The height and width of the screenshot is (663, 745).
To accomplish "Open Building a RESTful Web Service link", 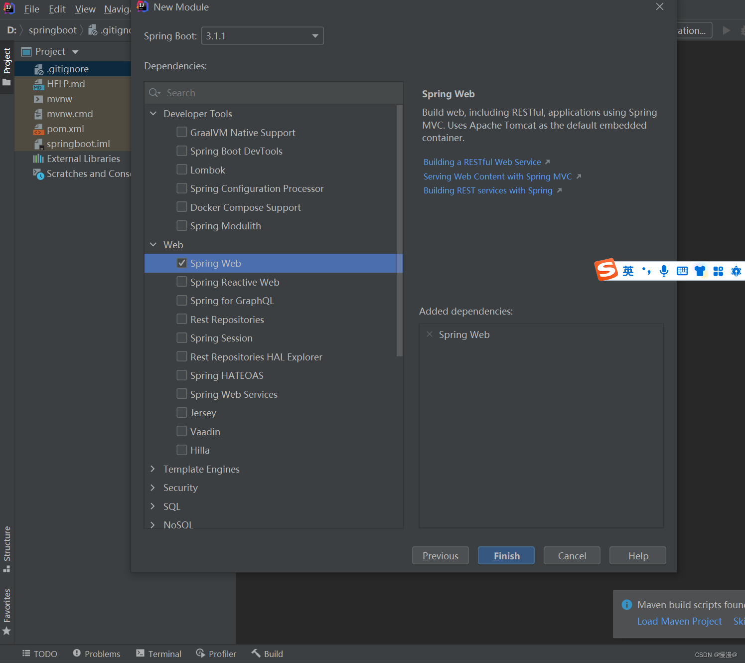I will (482, 162).
